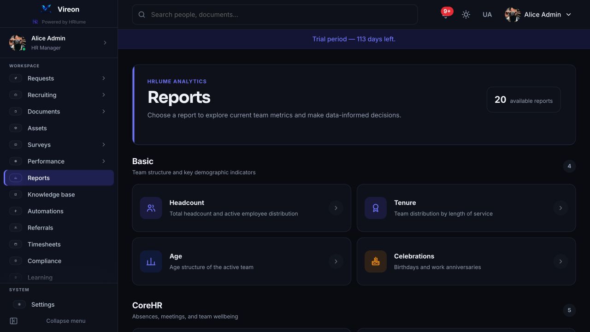Click the Referrals sidebar icon
The width and height of the screenshot is (590, 332).
click(x=16, y=228)
